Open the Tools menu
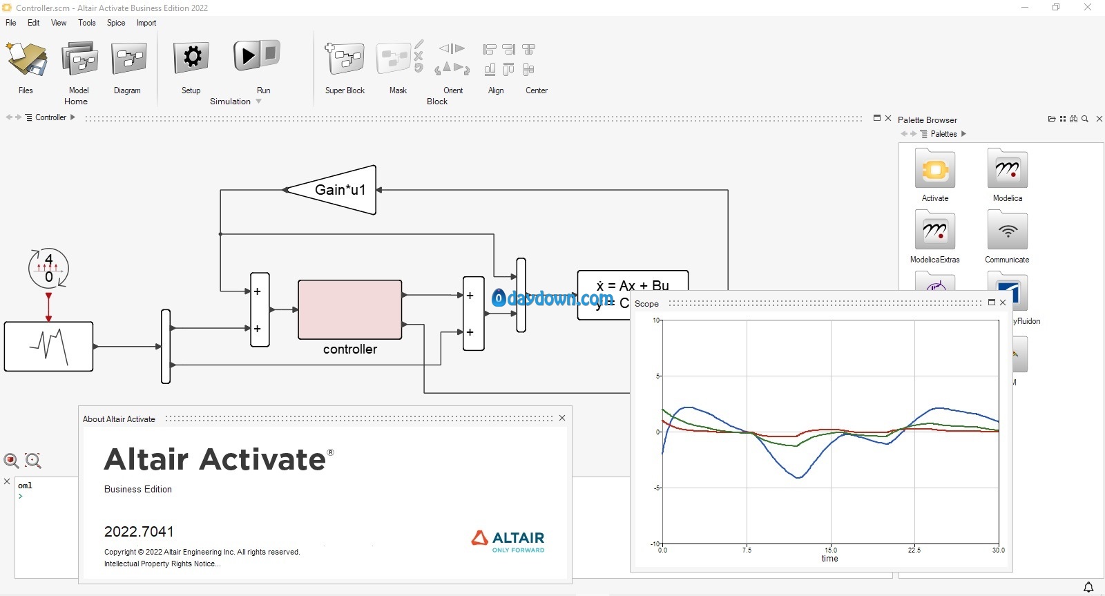 click(87, 23)
